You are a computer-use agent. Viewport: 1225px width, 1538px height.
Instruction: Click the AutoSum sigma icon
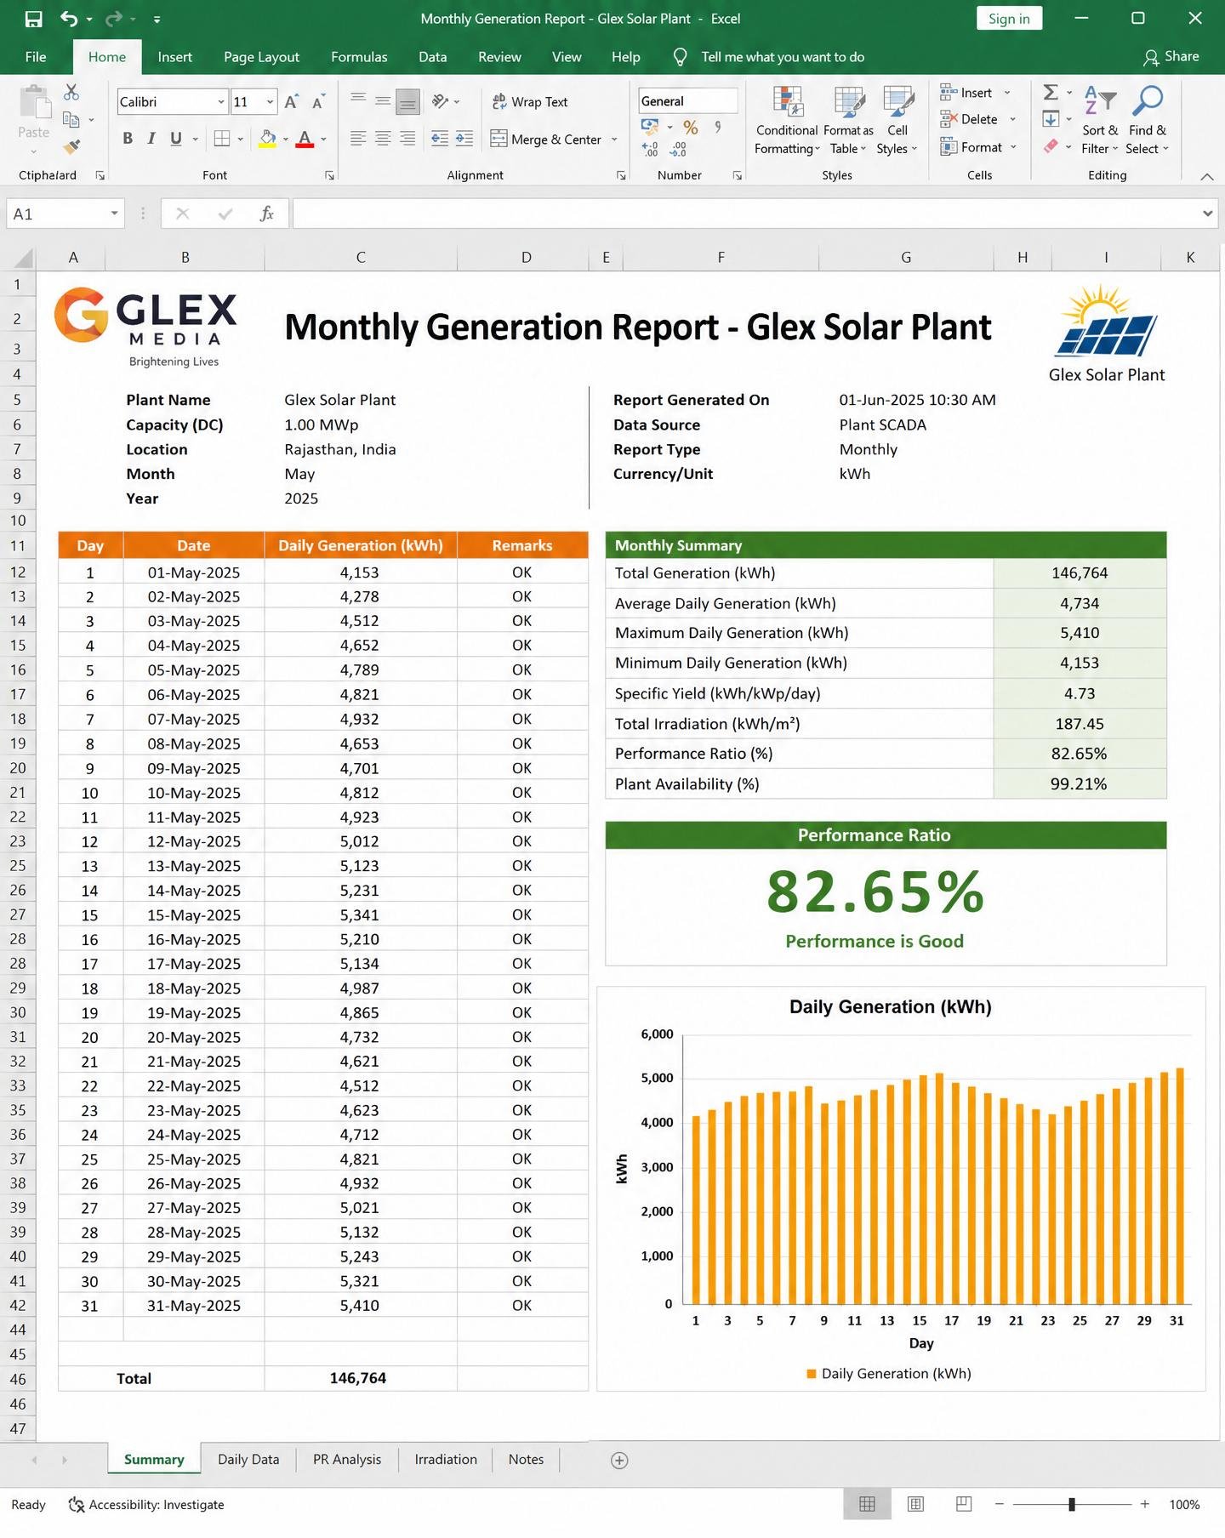click(x=1051, y=92)
